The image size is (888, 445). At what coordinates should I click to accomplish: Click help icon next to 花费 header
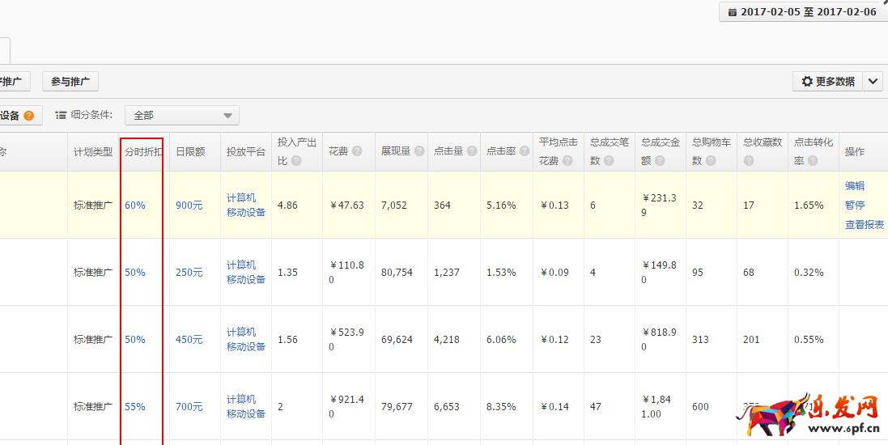pos(357,152)
